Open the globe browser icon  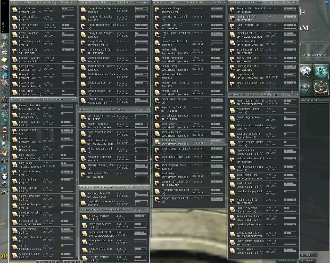click(4, 145)
